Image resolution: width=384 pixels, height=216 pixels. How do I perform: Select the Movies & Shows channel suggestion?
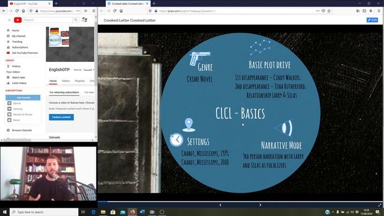23,115
